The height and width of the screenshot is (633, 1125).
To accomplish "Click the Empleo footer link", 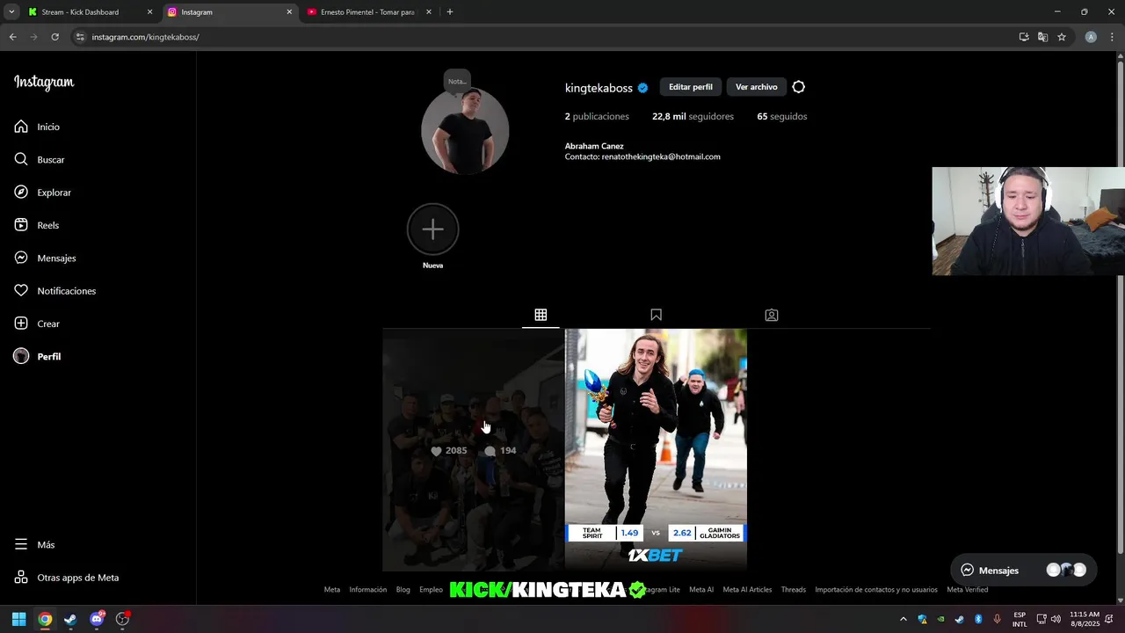I will (431, 590).
